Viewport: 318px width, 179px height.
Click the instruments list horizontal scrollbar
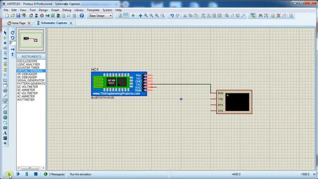31,168
